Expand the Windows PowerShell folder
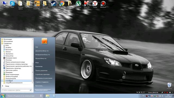174x98 pixels. (11, 76)
